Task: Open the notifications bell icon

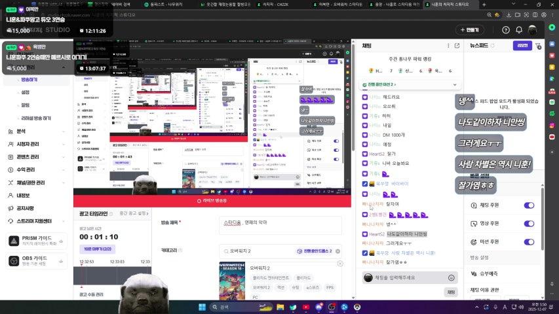Action: tap(519, 30)
